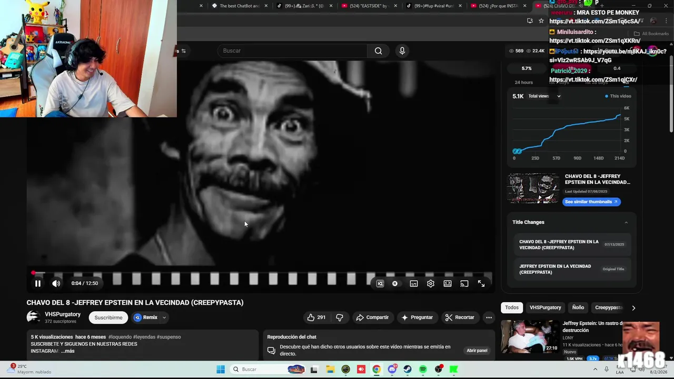
Task: Select the 24 hours stats tab
Action: pyautogui.click(x=523, y=83)
